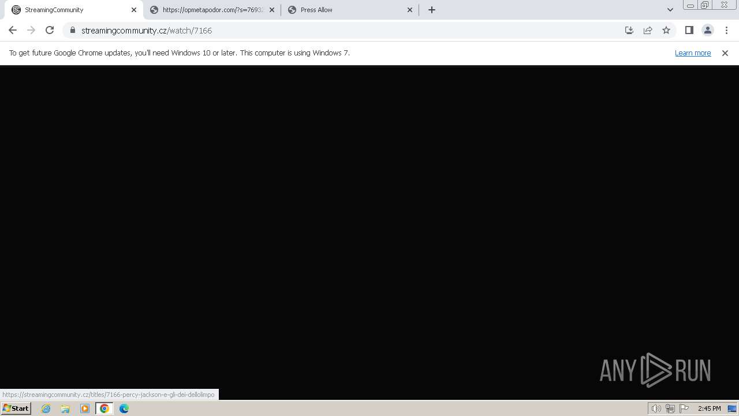The image size is (739, 416).
Task: Switch to the opmetapodor.com tab
Action: (x=211, y=10)
